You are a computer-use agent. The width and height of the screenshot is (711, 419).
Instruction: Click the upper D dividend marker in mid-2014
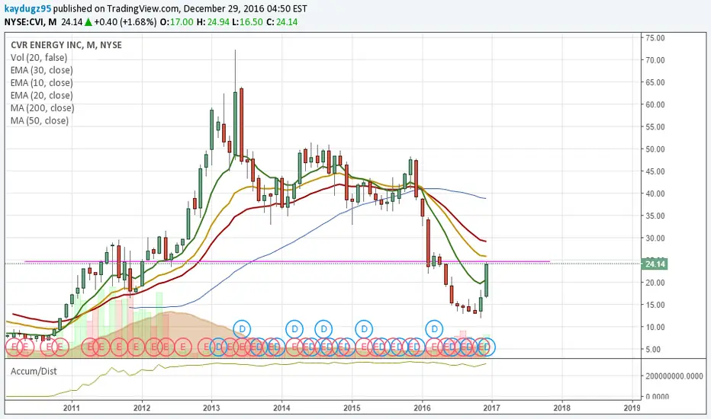(x=323, y=329)
